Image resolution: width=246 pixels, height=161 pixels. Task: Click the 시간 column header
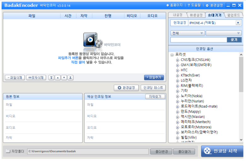click(x=68, y=16)
